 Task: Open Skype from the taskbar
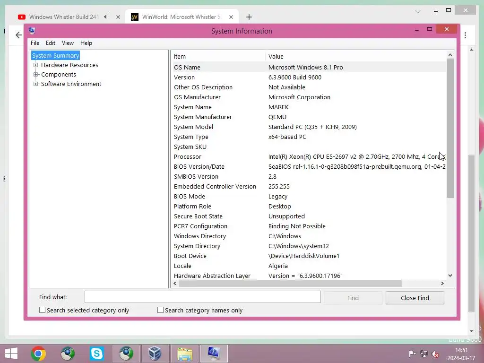[96, 354]
